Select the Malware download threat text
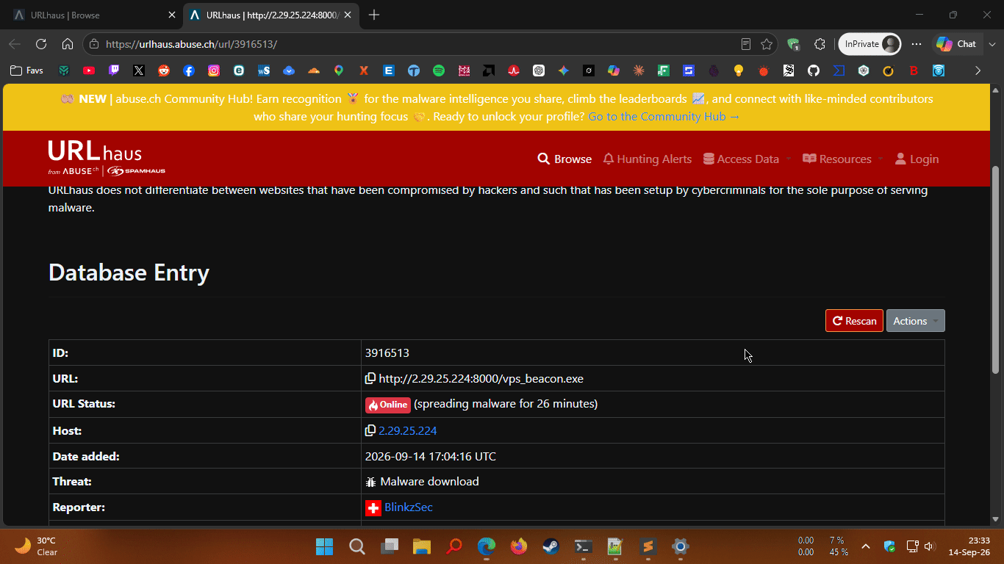 [430, 482]
